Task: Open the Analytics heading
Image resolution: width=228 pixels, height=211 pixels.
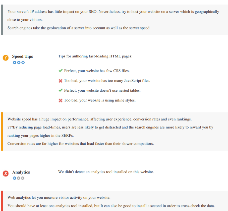Action: 21,172
